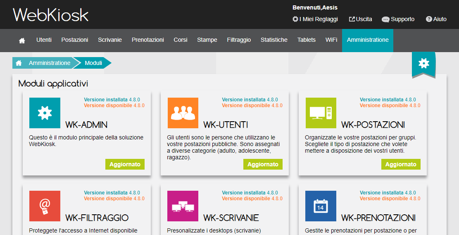The image size is (459, 235).
Task: Click the home icon in navigation bar
Action: tap(22, 41)
